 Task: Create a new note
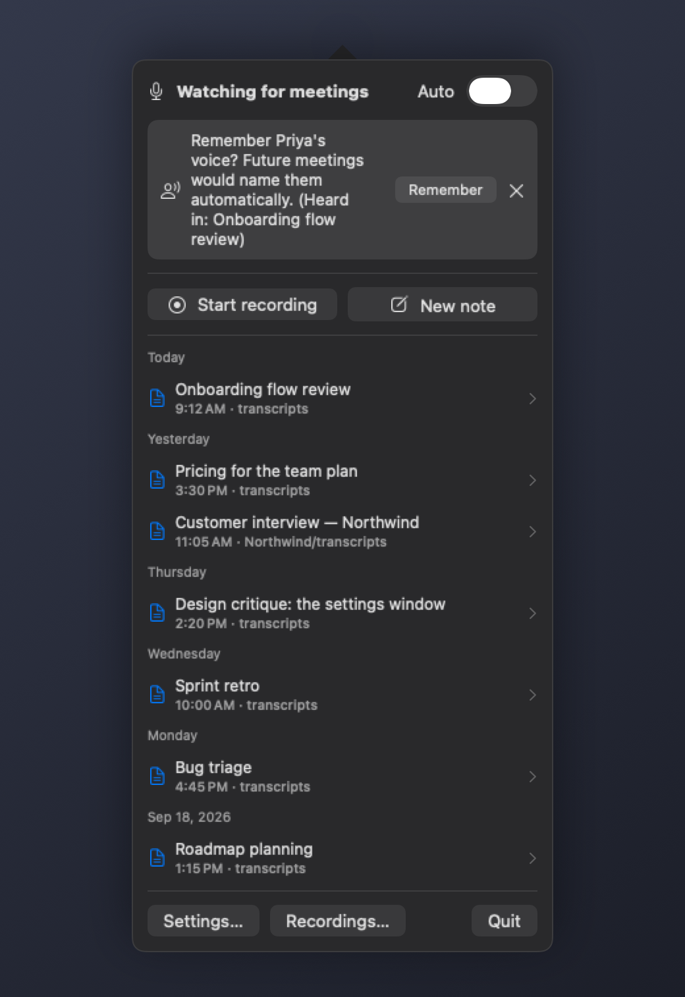(x=443, y=305)
